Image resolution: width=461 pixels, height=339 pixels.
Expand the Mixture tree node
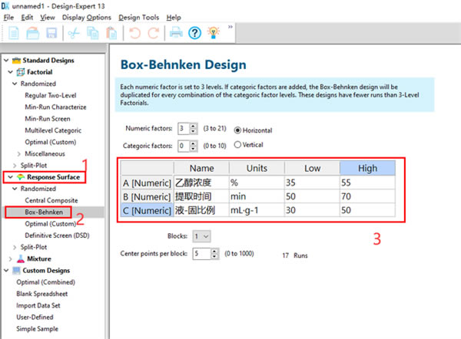click(11, 258)
